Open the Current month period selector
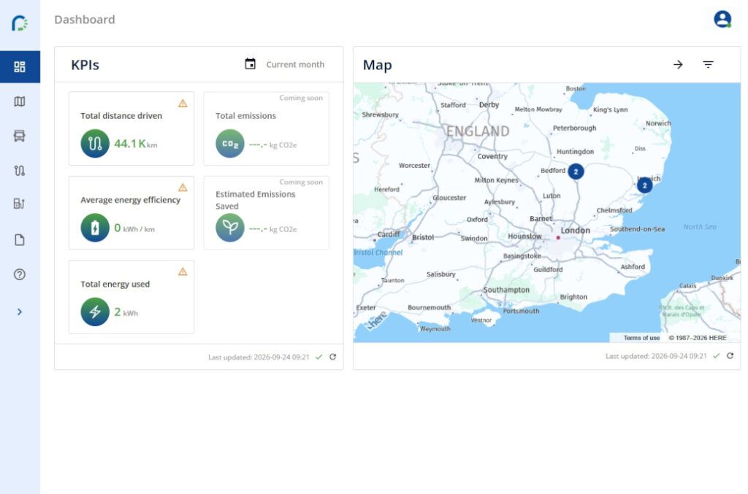Screen dimensions: 748x494 coord(295,64)
